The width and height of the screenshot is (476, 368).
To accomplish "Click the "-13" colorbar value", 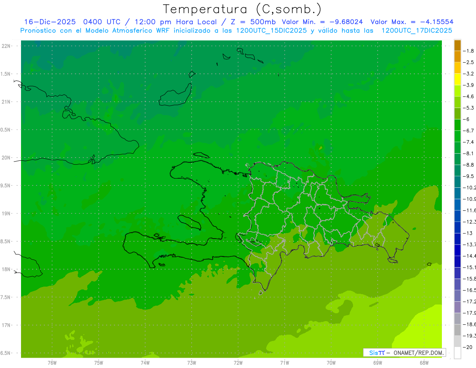I will [x=468, y=233].
